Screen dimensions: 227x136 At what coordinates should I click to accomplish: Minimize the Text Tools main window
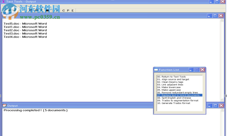pyautogui.click(x=211, y=1)
